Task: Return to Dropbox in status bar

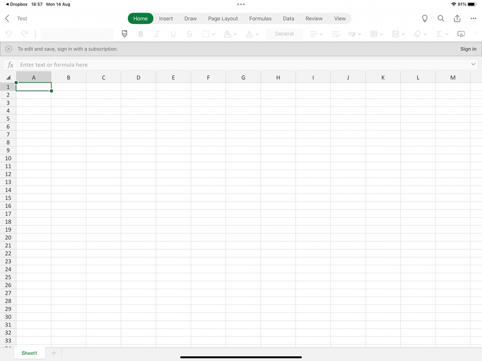Action: pyautogui.click(x=17, y=4)
